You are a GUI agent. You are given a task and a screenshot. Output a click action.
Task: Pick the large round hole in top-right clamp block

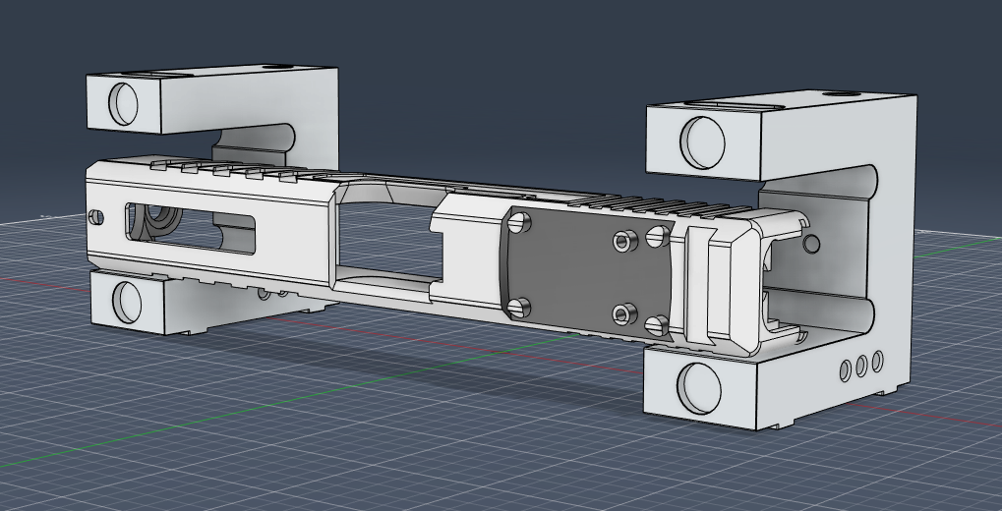pyautogui.click(x=704, y=142)
